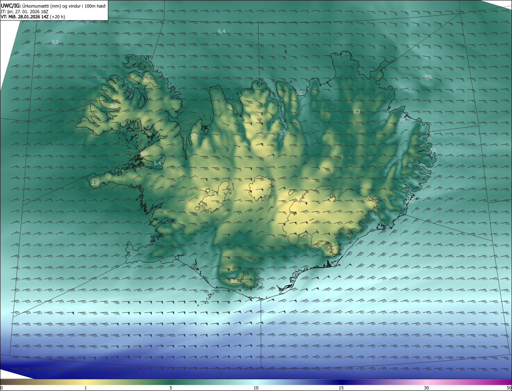Click the 5 tick on the color scale

pos(171,388)
